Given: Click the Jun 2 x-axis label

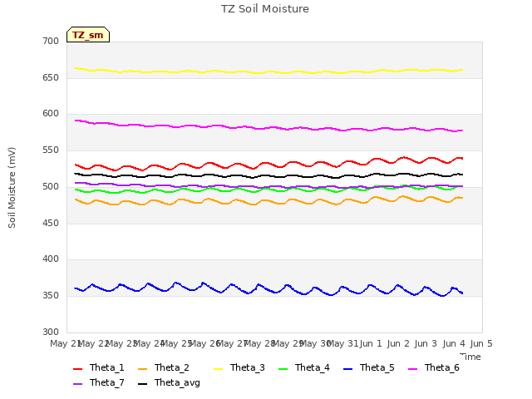Looking at the screenshot, I should (x=398, y=343).
